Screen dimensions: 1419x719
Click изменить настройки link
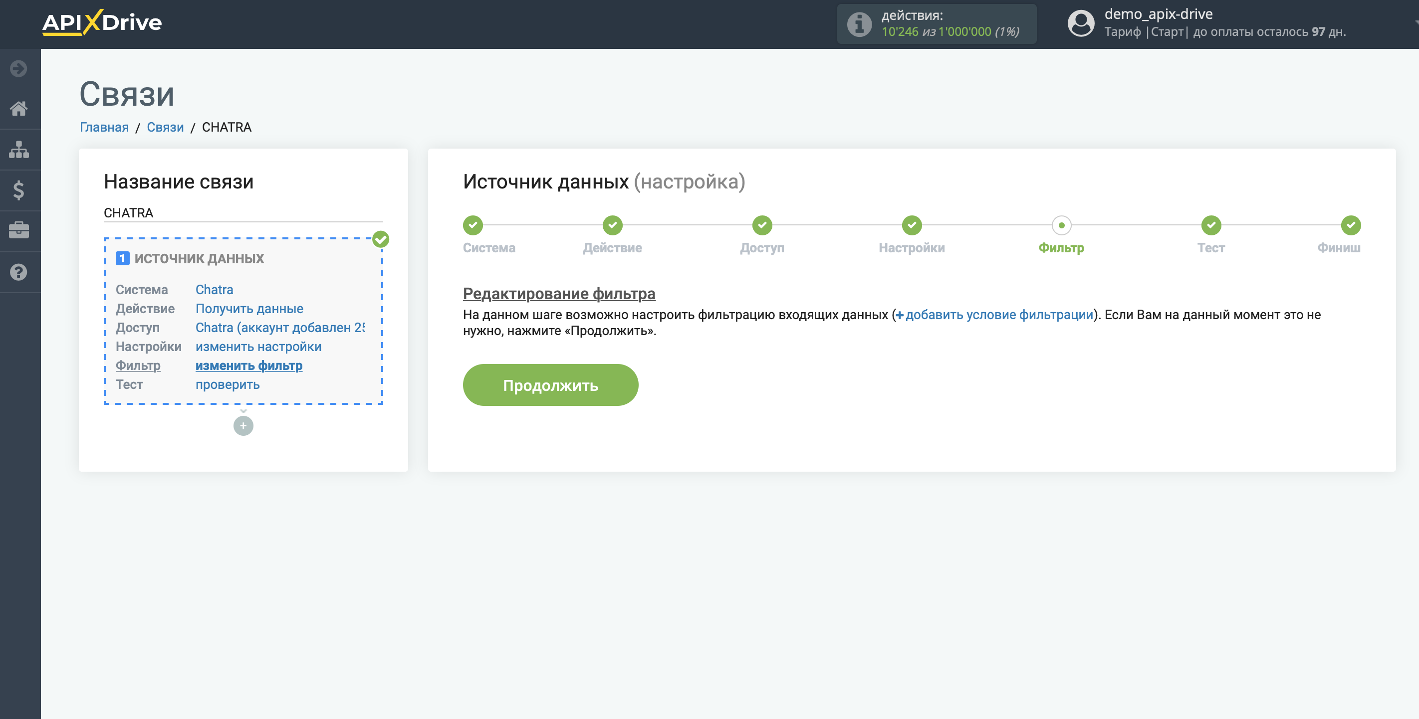pyautogui.click(x=258, y=347)
